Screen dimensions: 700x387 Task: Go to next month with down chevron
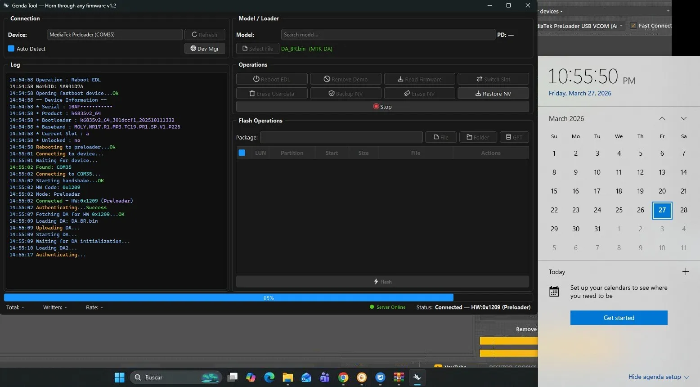(684, 119)
